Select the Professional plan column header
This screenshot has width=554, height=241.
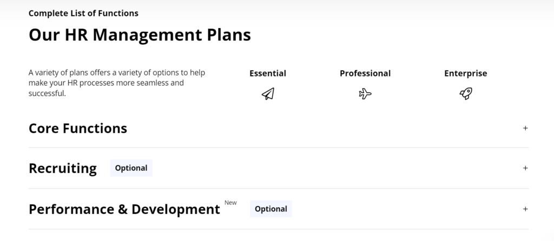(x=365, y=73)
